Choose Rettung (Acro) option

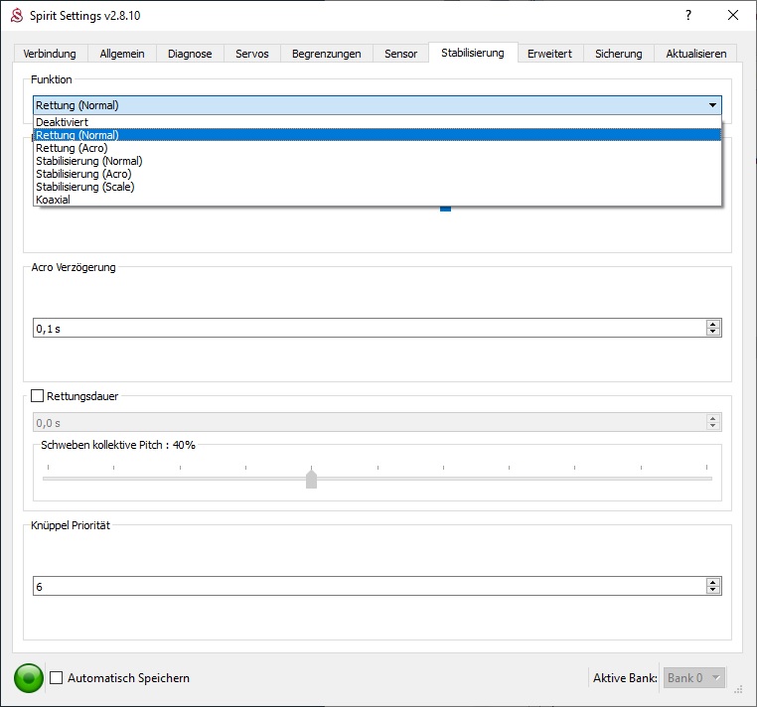point(72,148)
